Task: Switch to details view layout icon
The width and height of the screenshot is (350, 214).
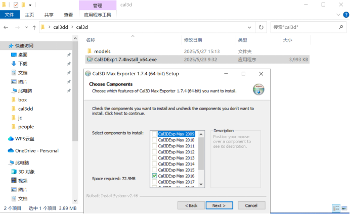Action: 336,208
